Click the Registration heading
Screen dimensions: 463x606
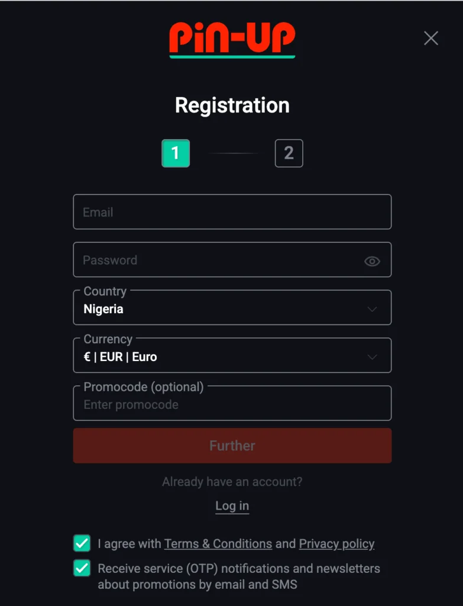[232, 105]
